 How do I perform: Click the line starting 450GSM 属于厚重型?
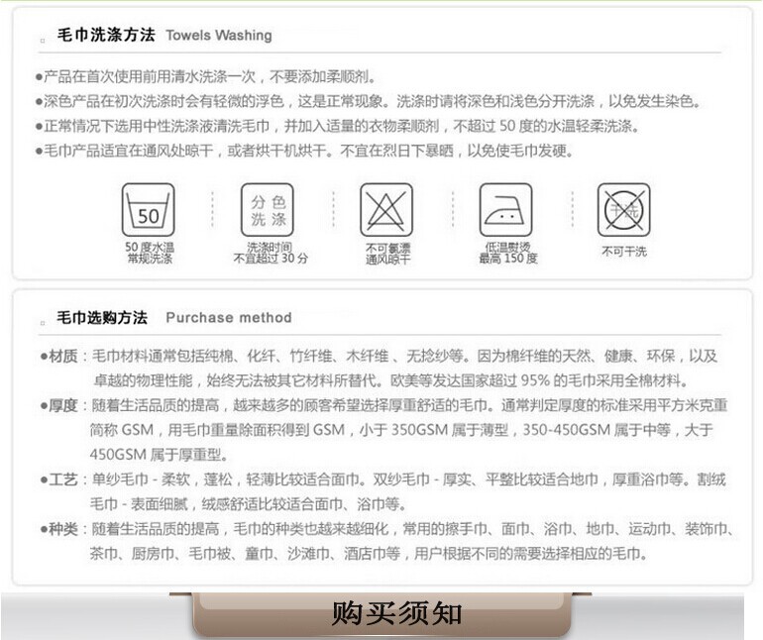point(159,455)
